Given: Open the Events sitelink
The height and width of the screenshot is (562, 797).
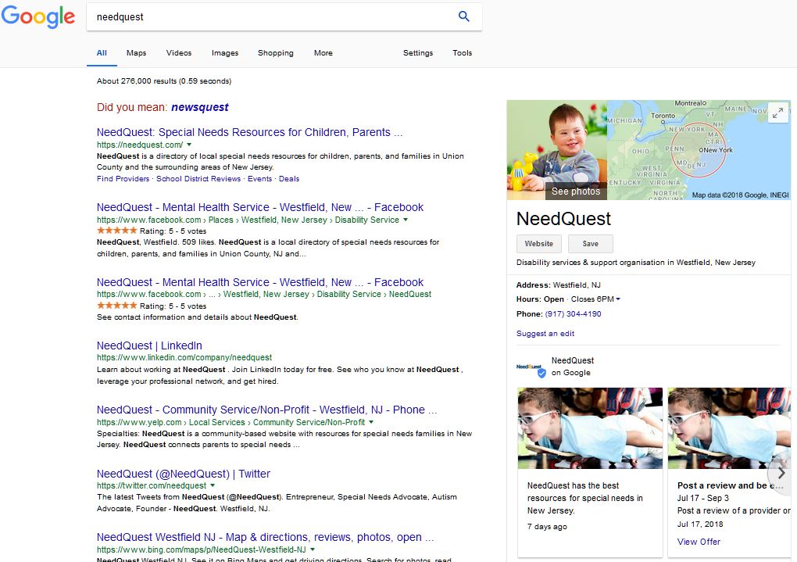Looking at the screenshot, I should (259, 179).
